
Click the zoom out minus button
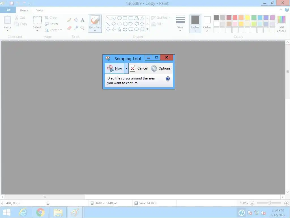click(252, 203)
